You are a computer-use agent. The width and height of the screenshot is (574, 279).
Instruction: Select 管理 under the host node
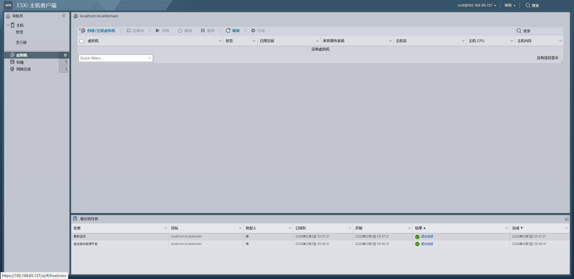coord(19,32)
